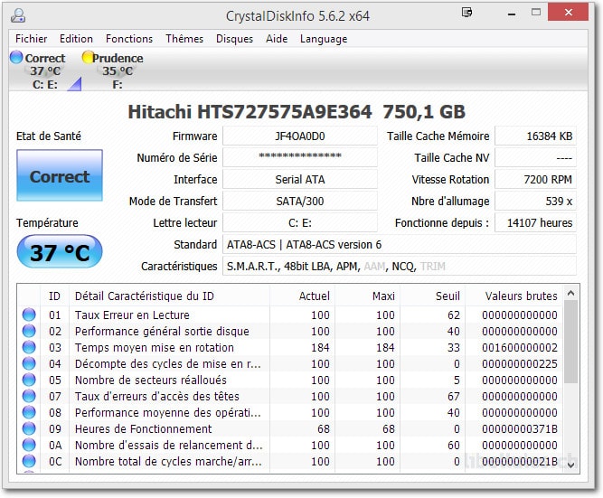Click the Correct health status button

click(x=60, y=175)
